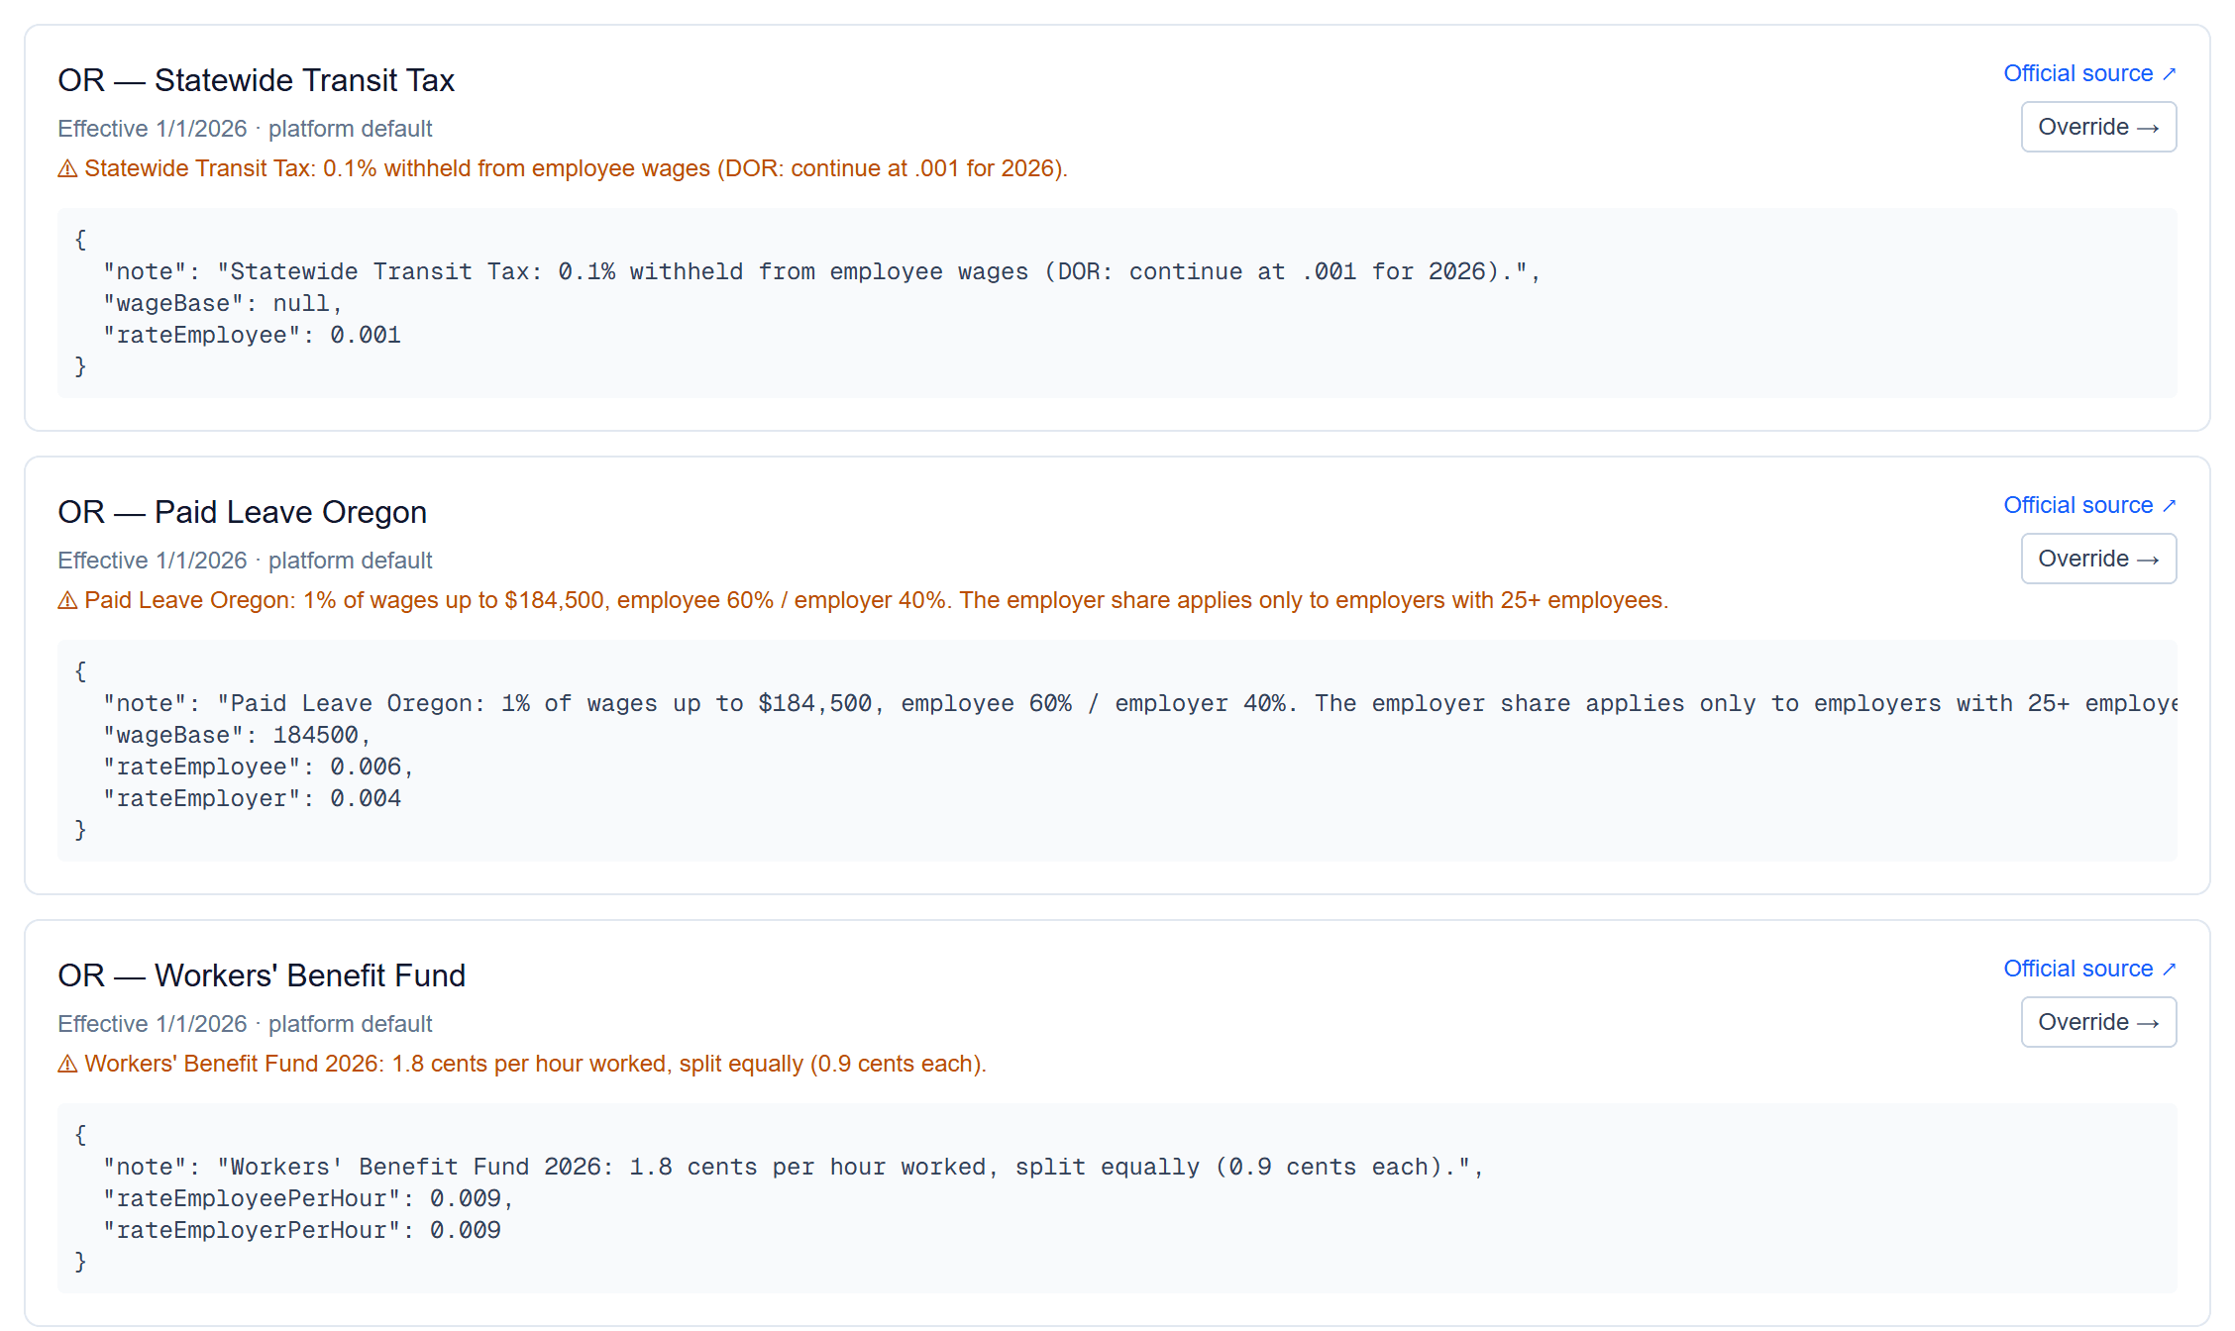The height and width of the screenshot is (1331, 2235).
Task: Click the OR — Workers' Benefit Fund heading
Action: (x=262, y=975)
